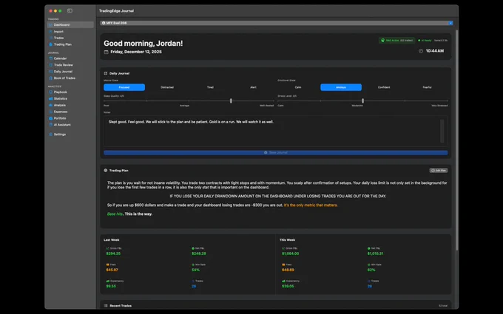Image resolution: width=503 pixels, height=314 pixels.
Task: Click the RAG Active status badge
Action: 396,41
